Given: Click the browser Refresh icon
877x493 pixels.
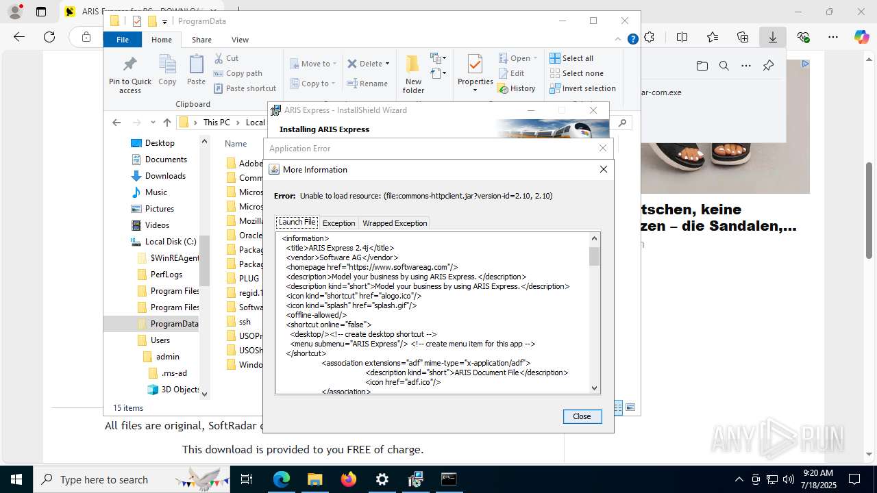Looking at the screenshot, I should point(49,37).
